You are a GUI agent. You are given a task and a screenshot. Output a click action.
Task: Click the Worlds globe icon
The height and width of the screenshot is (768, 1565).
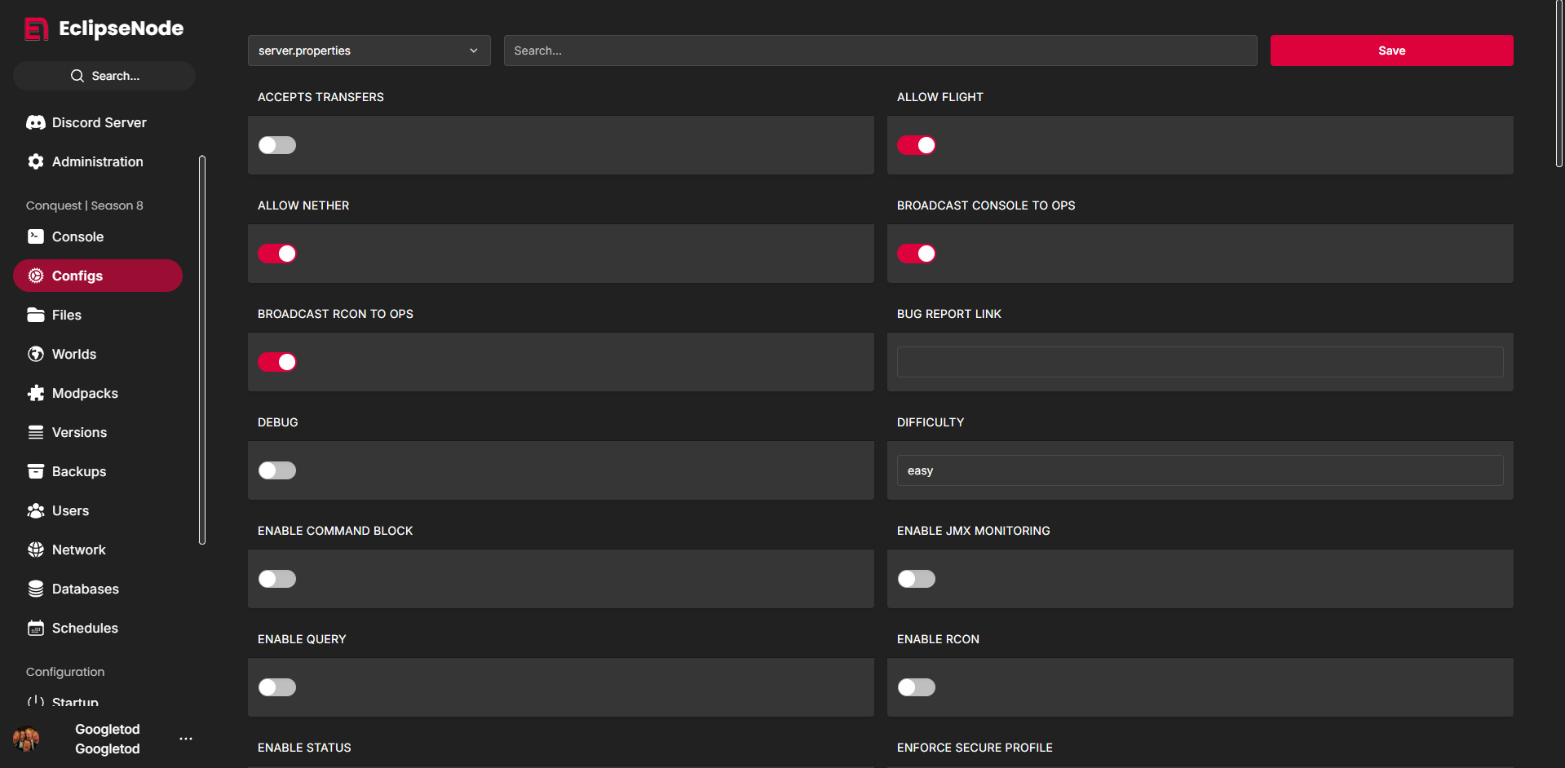pyautogui.click(x=36, y=354)
